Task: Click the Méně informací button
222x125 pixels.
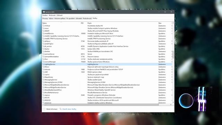Action: point(52,109)
